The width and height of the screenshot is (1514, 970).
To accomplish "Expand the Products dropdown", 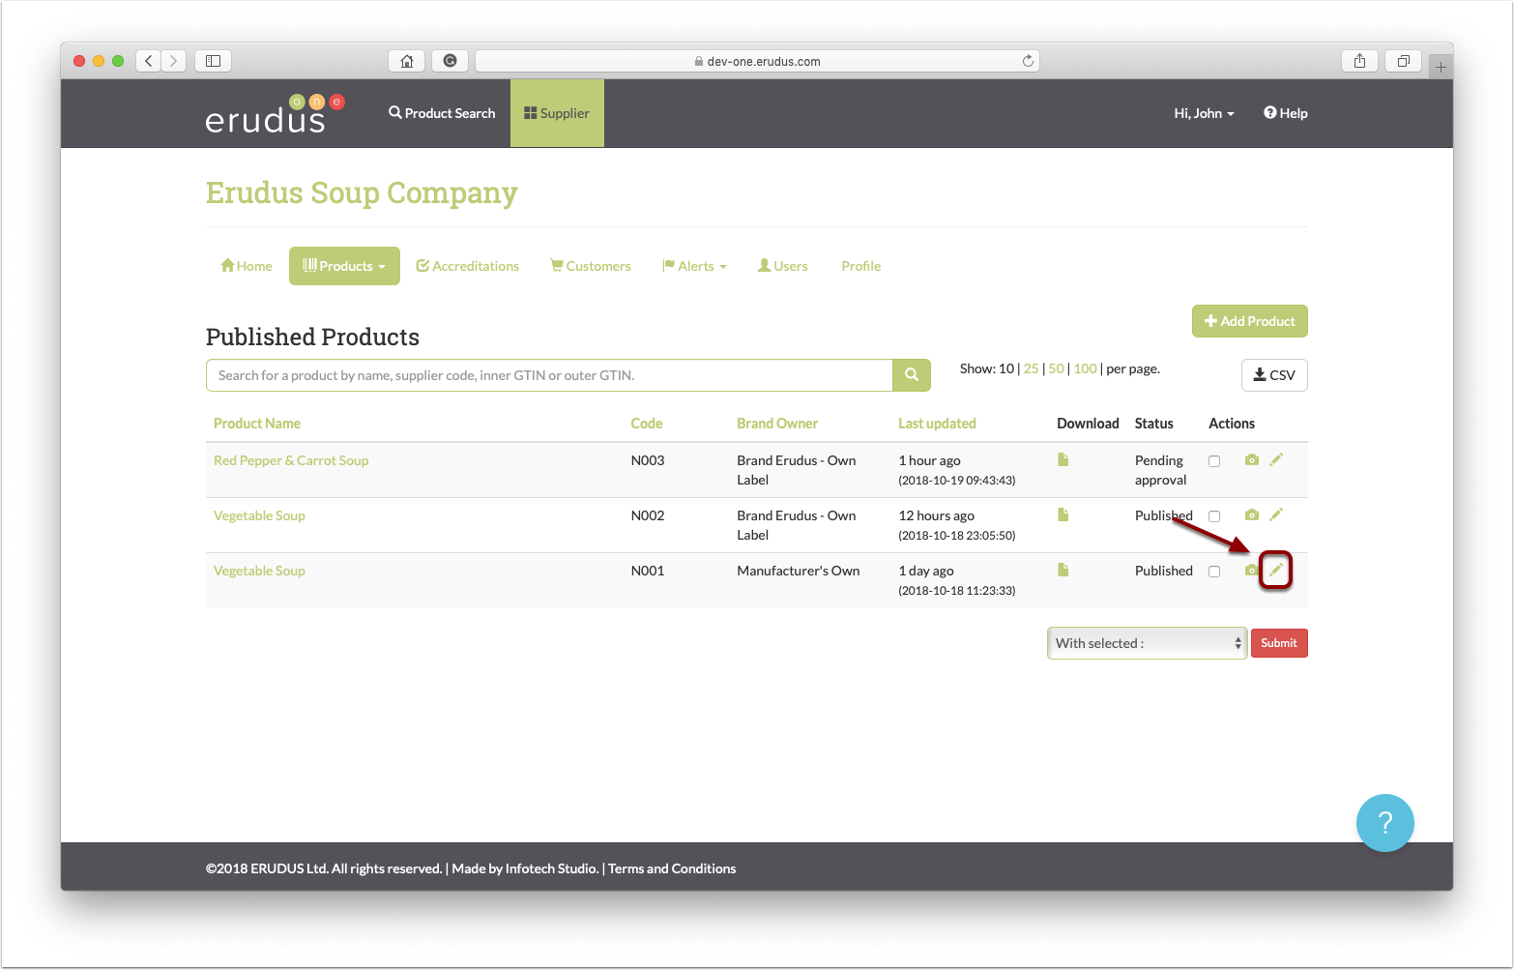I will [344, 266].
